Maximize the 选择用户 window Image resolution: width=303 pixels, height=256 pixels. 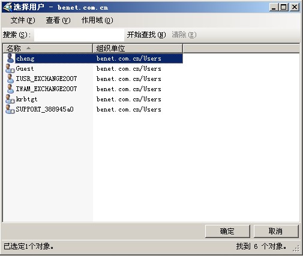pyautogui.click(x=284, y=7)
